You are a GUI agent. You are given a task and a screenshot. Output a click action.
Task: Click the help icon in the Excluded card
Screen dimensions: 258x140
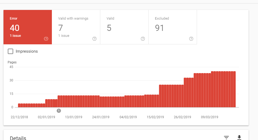(191, 39)
